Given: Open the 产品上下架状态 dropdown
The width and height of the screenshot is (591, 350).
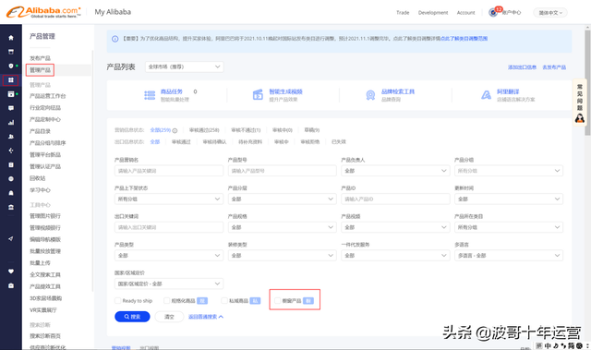Looking at the screenshot, I should pyautogui.click(x=169, y=199).
